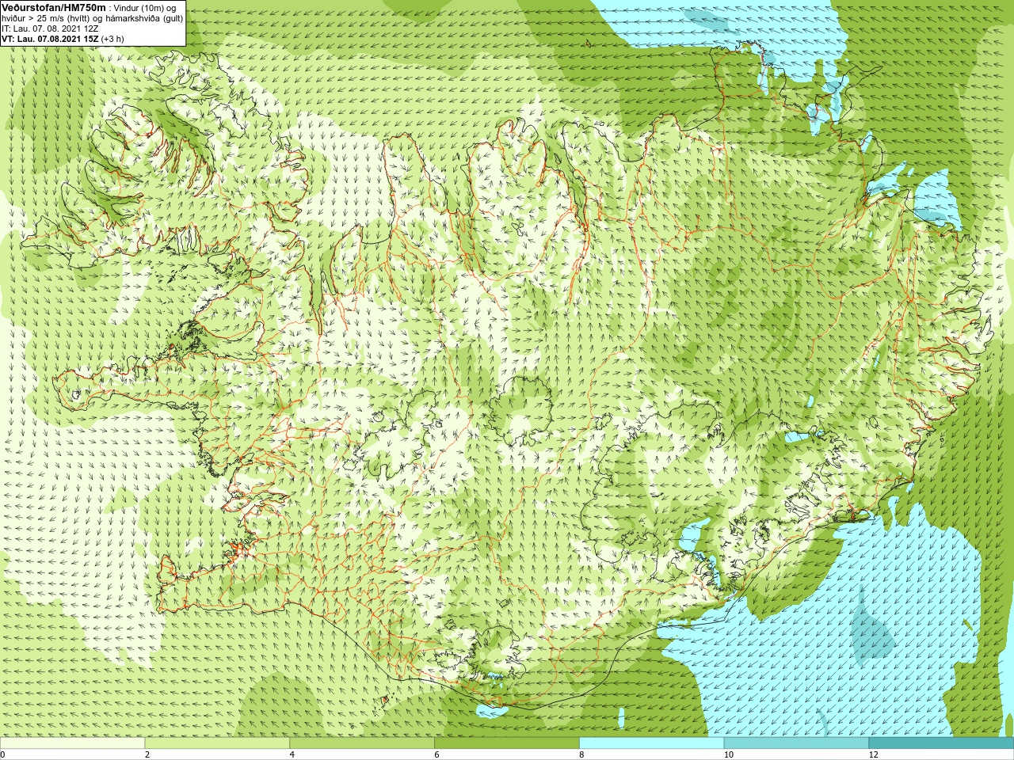Click the '4' label on the wind scale
The width and height of the screenshot is (1014, 760).
pyautogui.click(x=292, y=754)
